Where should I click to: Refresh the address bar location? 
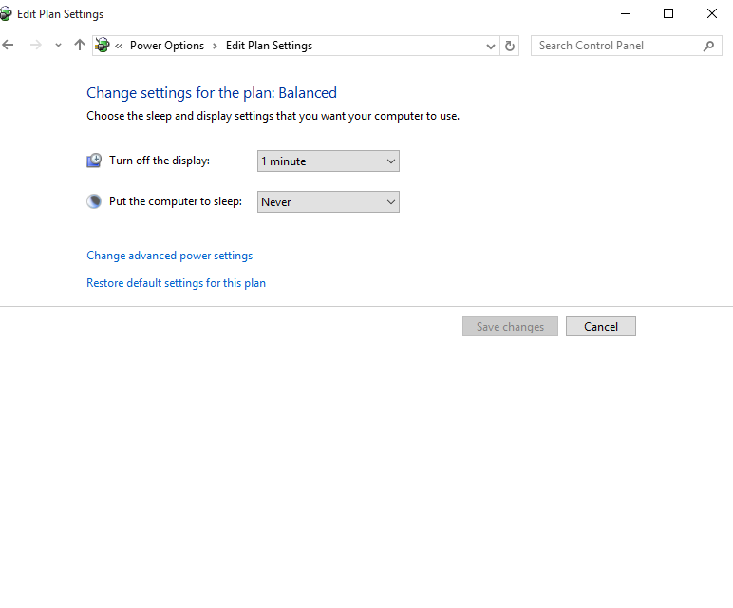[510, 46]
